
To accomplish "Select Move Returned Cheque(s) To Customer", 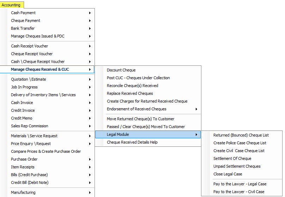I will pos(148,119).
